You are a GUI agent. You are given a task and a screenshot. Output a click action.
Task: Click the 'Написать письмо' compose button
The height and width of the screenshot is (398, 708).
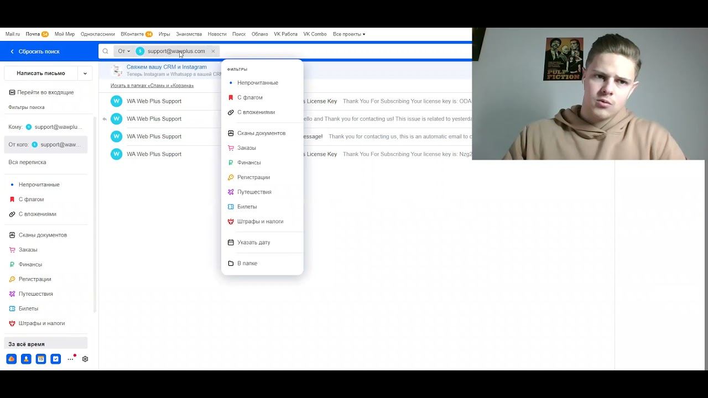41,73
